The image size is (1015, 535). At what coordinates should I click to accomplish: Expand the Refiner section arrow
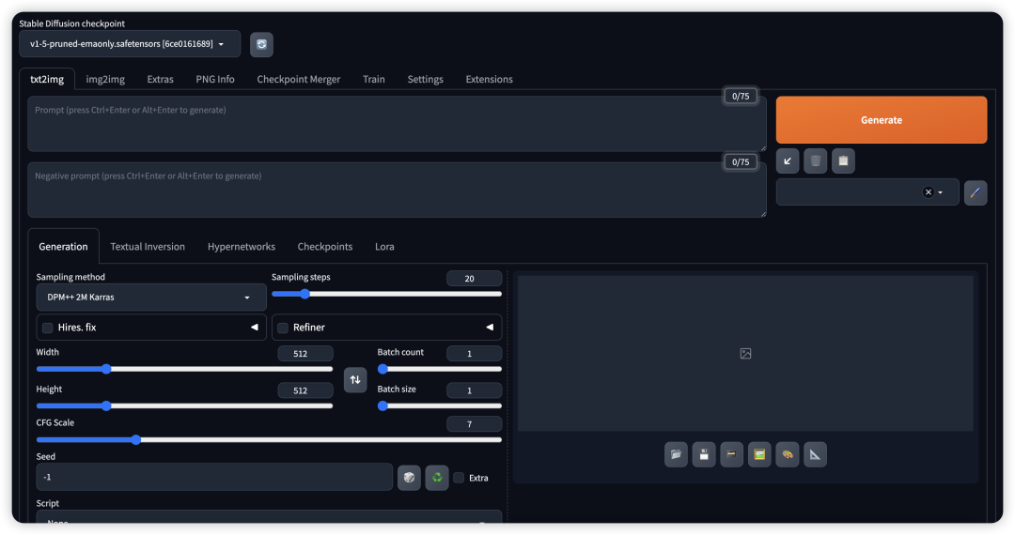click(x=490, y=328)
